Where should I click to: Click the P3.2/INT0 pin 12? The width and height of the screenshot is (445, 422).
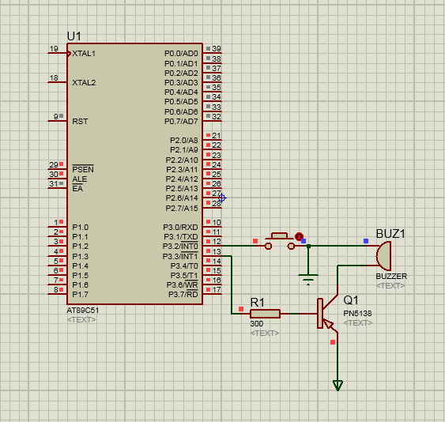(213, 246)
